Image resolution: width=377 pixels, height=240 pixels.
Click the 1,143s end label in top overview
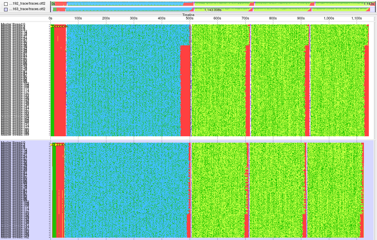click(x=368, y=4)
